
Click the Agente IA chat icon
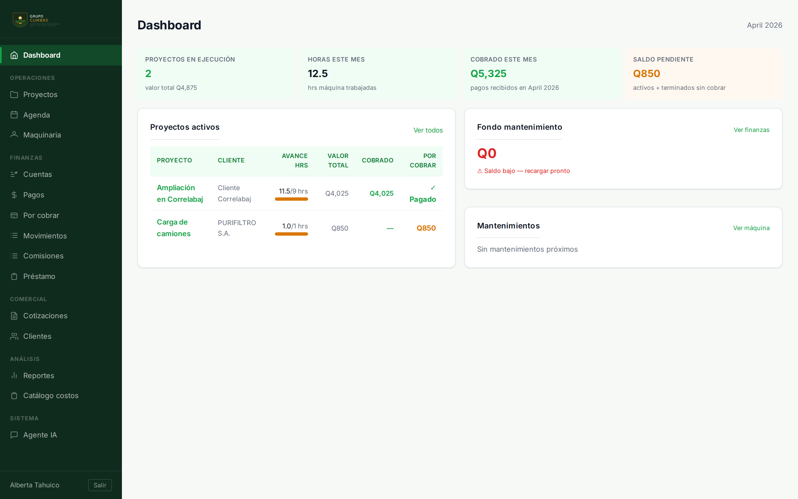[x=14, y=435]
